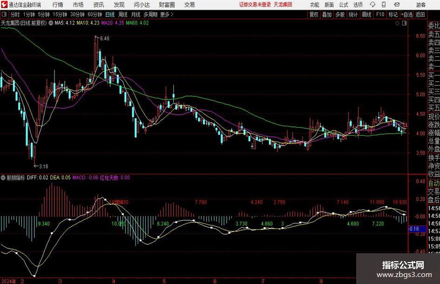Click the MA5: 4.12 label
The image size is (440, 284).
tap(65, 23)
